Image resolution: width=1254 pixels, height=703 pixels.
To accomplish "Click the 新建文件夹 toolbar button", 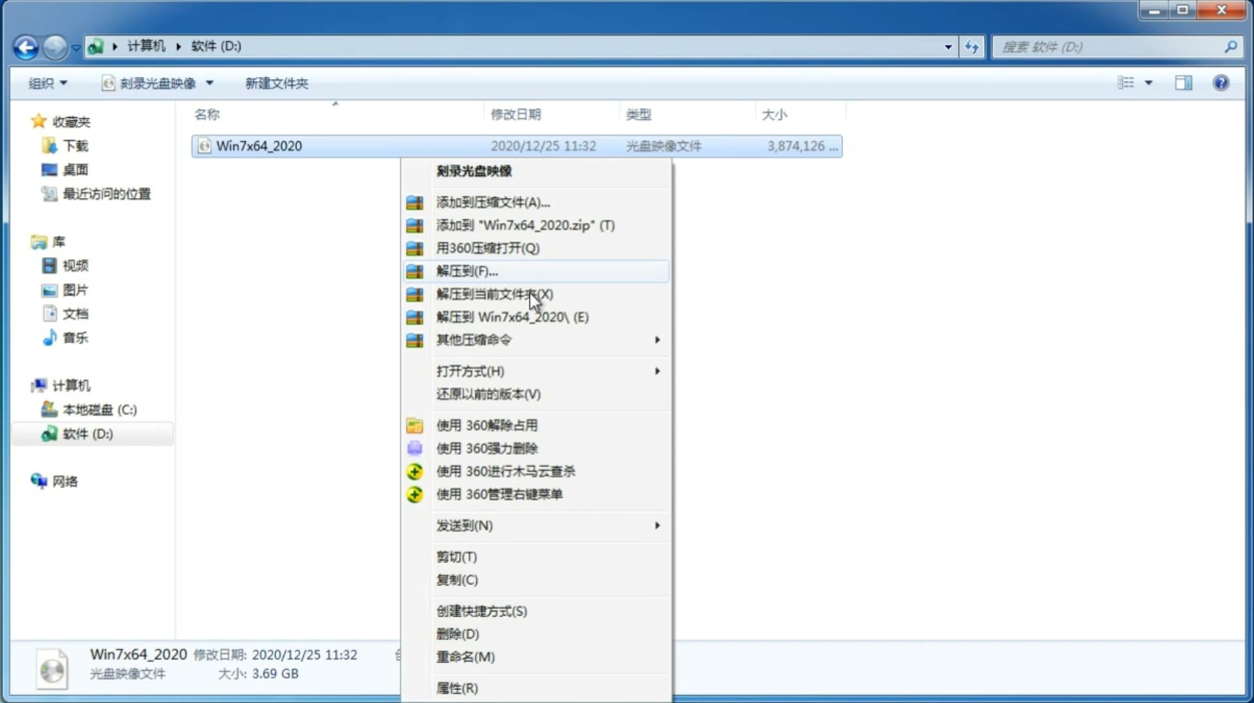I will tap(276, 82).
